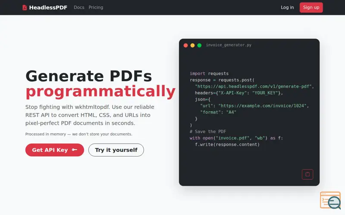
Task: Open the Docs navigation link
Action: pyautogui.click(x=79, y=7)
